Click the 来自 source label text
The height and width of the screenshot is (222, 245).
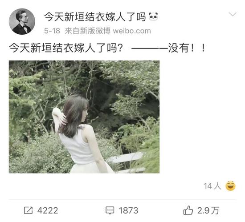(72, 31)
